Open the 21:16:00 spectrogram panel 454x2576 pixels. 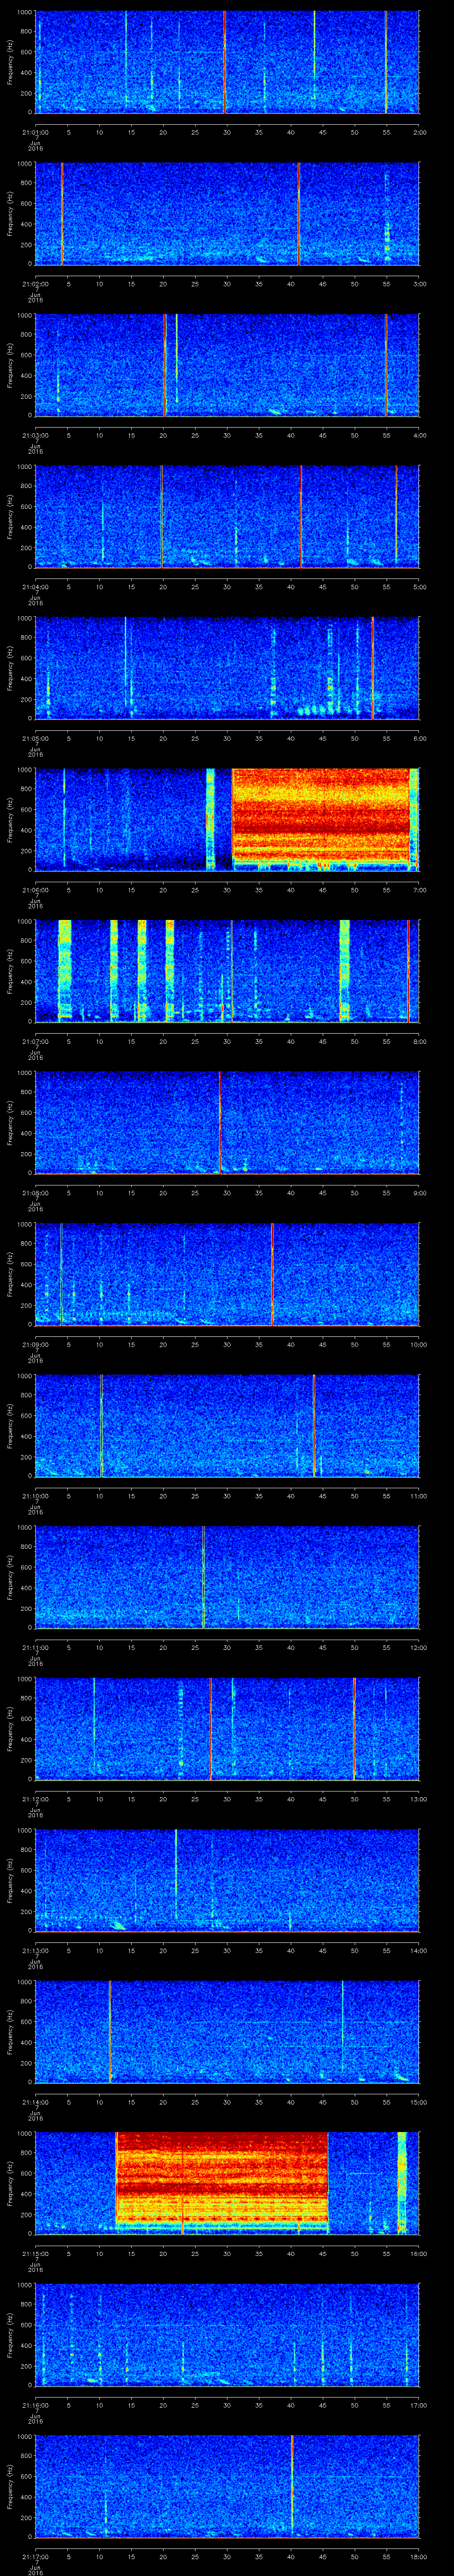click(227, 2334)
